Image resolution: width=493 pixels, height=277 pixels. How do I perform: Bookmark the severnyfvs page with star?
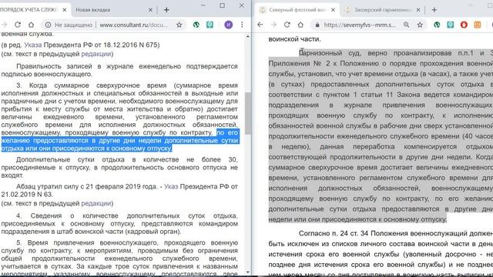(420, 25)
